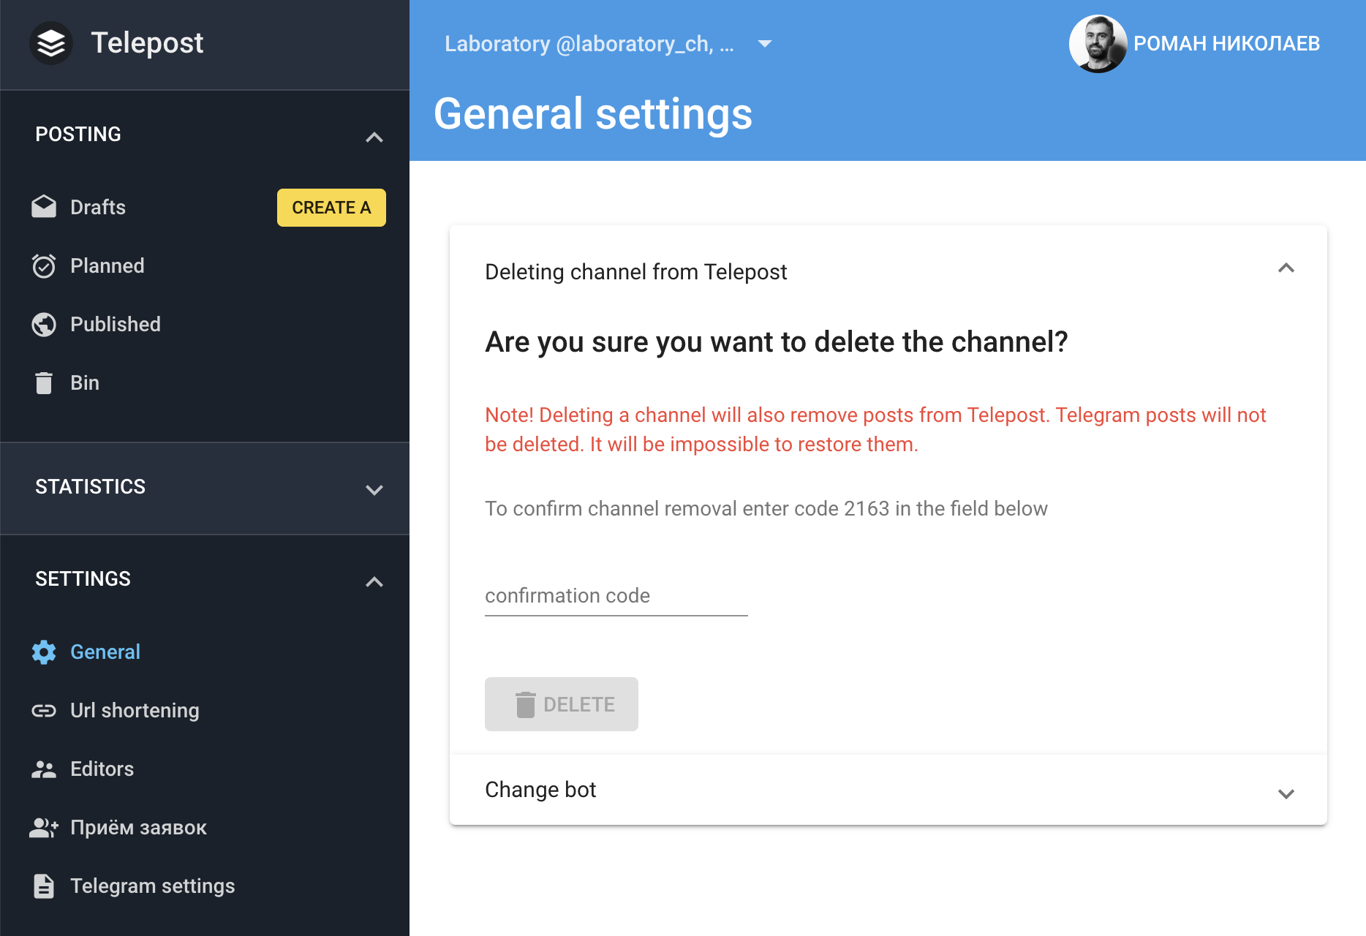Screen dimensions: 1366x936
Task: Focus the confirmation code input field
Action: [x=616, y=596]
